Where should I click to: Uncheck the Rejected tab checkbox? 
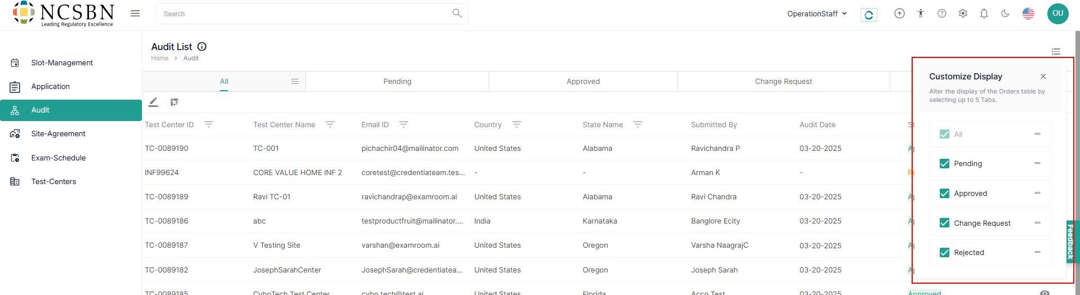point(945,252)
